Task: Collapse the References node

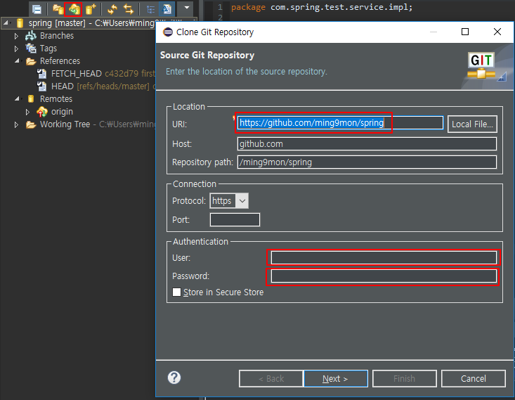Action: tap(17, 60)
